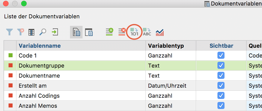Sort by Variablentyp column header
Viewport: 262px width, 111px height.
pyautogui.click(x=171, y=45)
